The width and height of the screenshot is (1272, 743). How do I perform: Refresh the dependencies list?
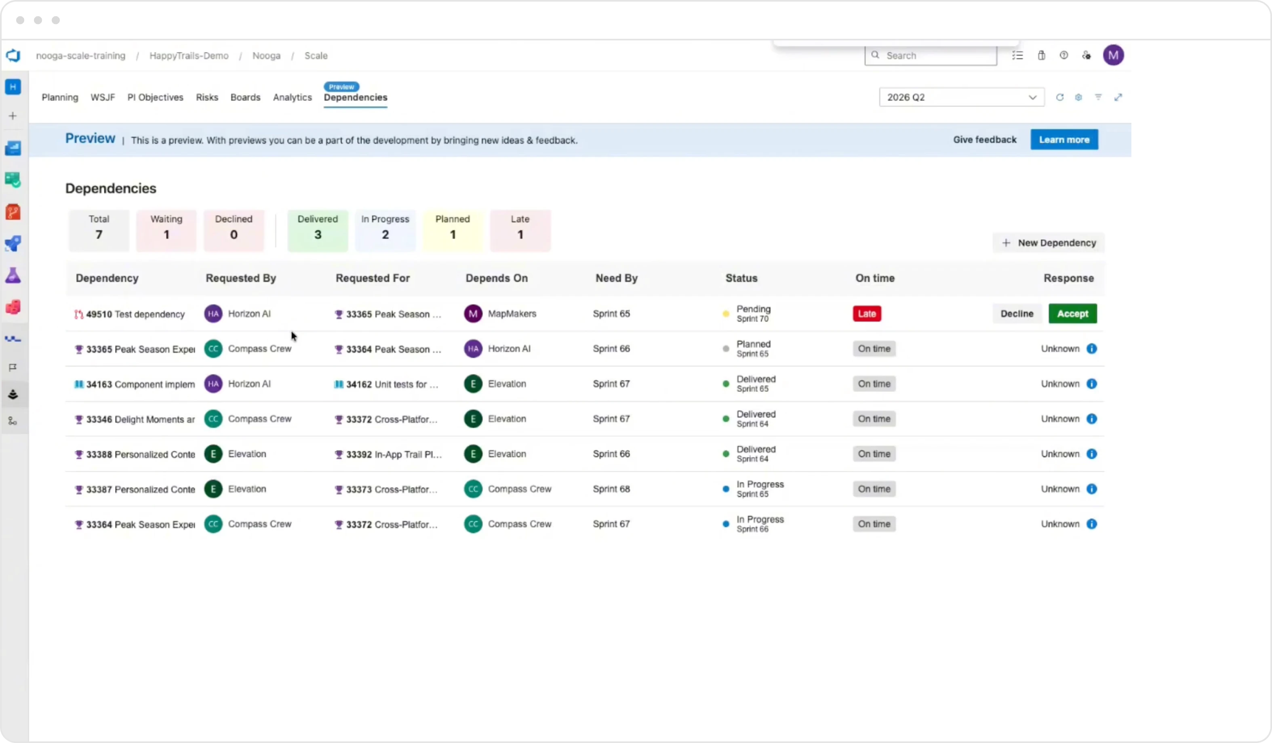pos(1059,97)
